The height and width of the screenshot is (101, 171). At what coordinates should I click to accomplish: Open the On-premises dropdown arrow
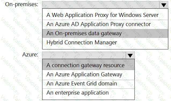tap(164, 5)
